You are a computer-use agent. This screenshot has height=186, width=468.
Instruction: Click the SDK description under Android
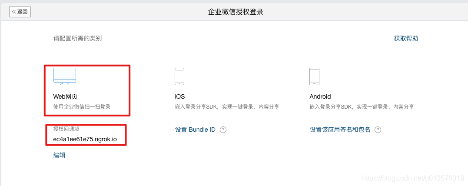point(362,106)
